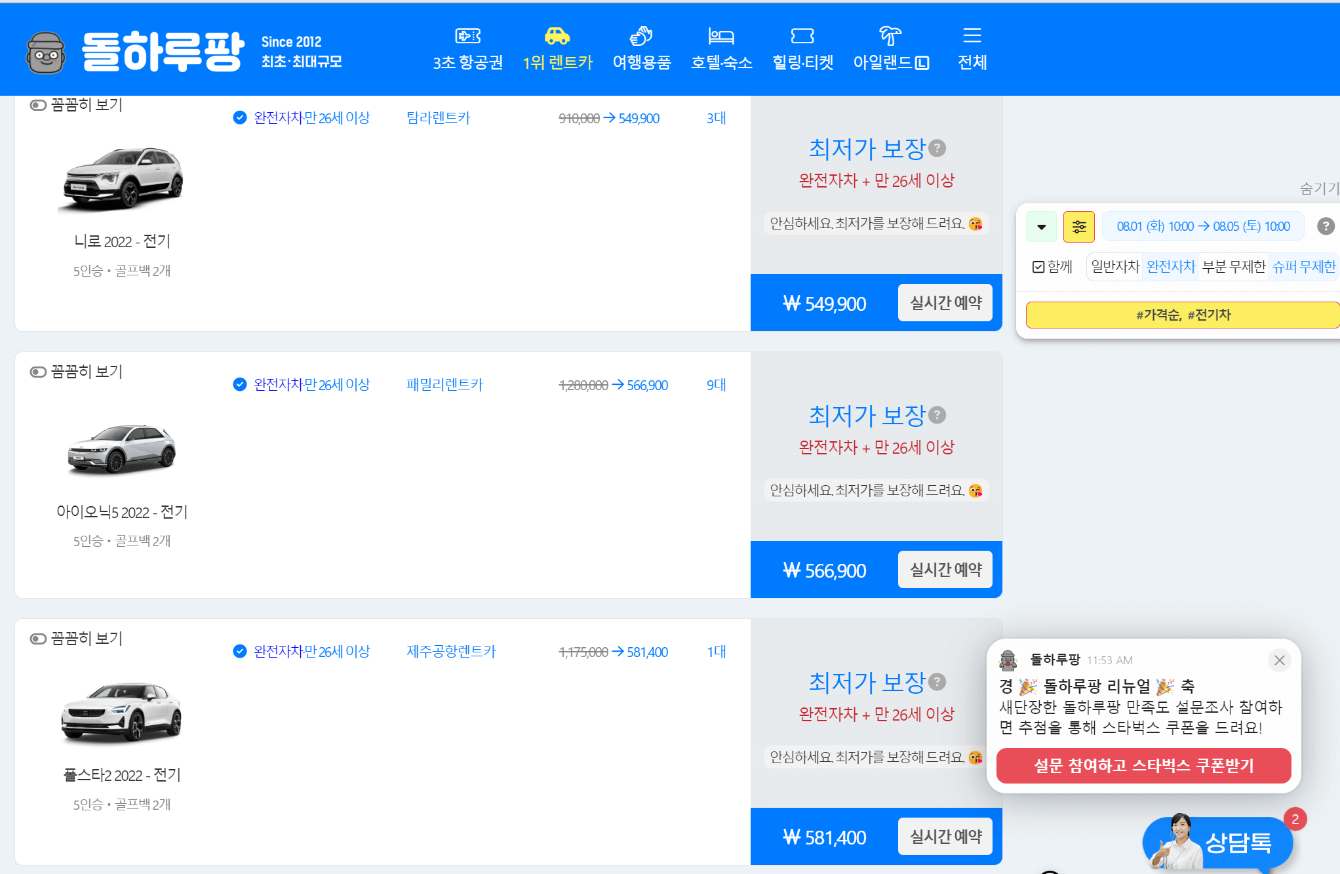Click the #가격순, #전기차 yellow tag bar

[1183, 315]
